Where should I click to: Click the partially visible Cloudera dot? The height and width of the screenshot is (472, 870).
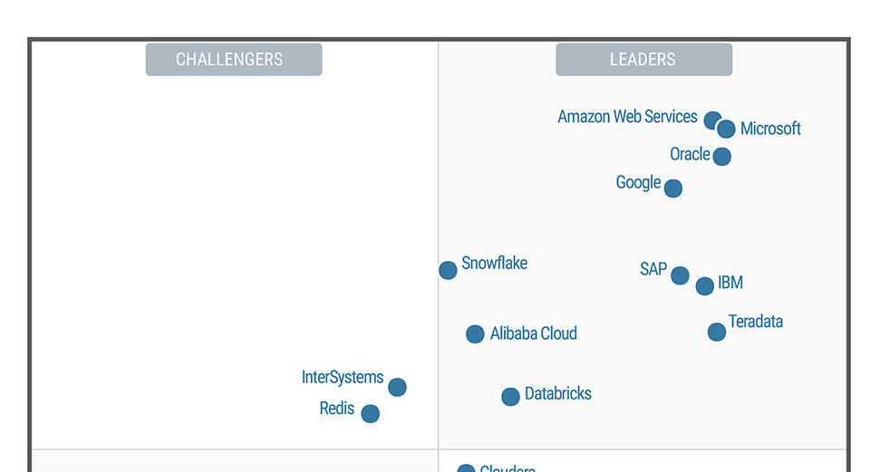click(466, 469)
